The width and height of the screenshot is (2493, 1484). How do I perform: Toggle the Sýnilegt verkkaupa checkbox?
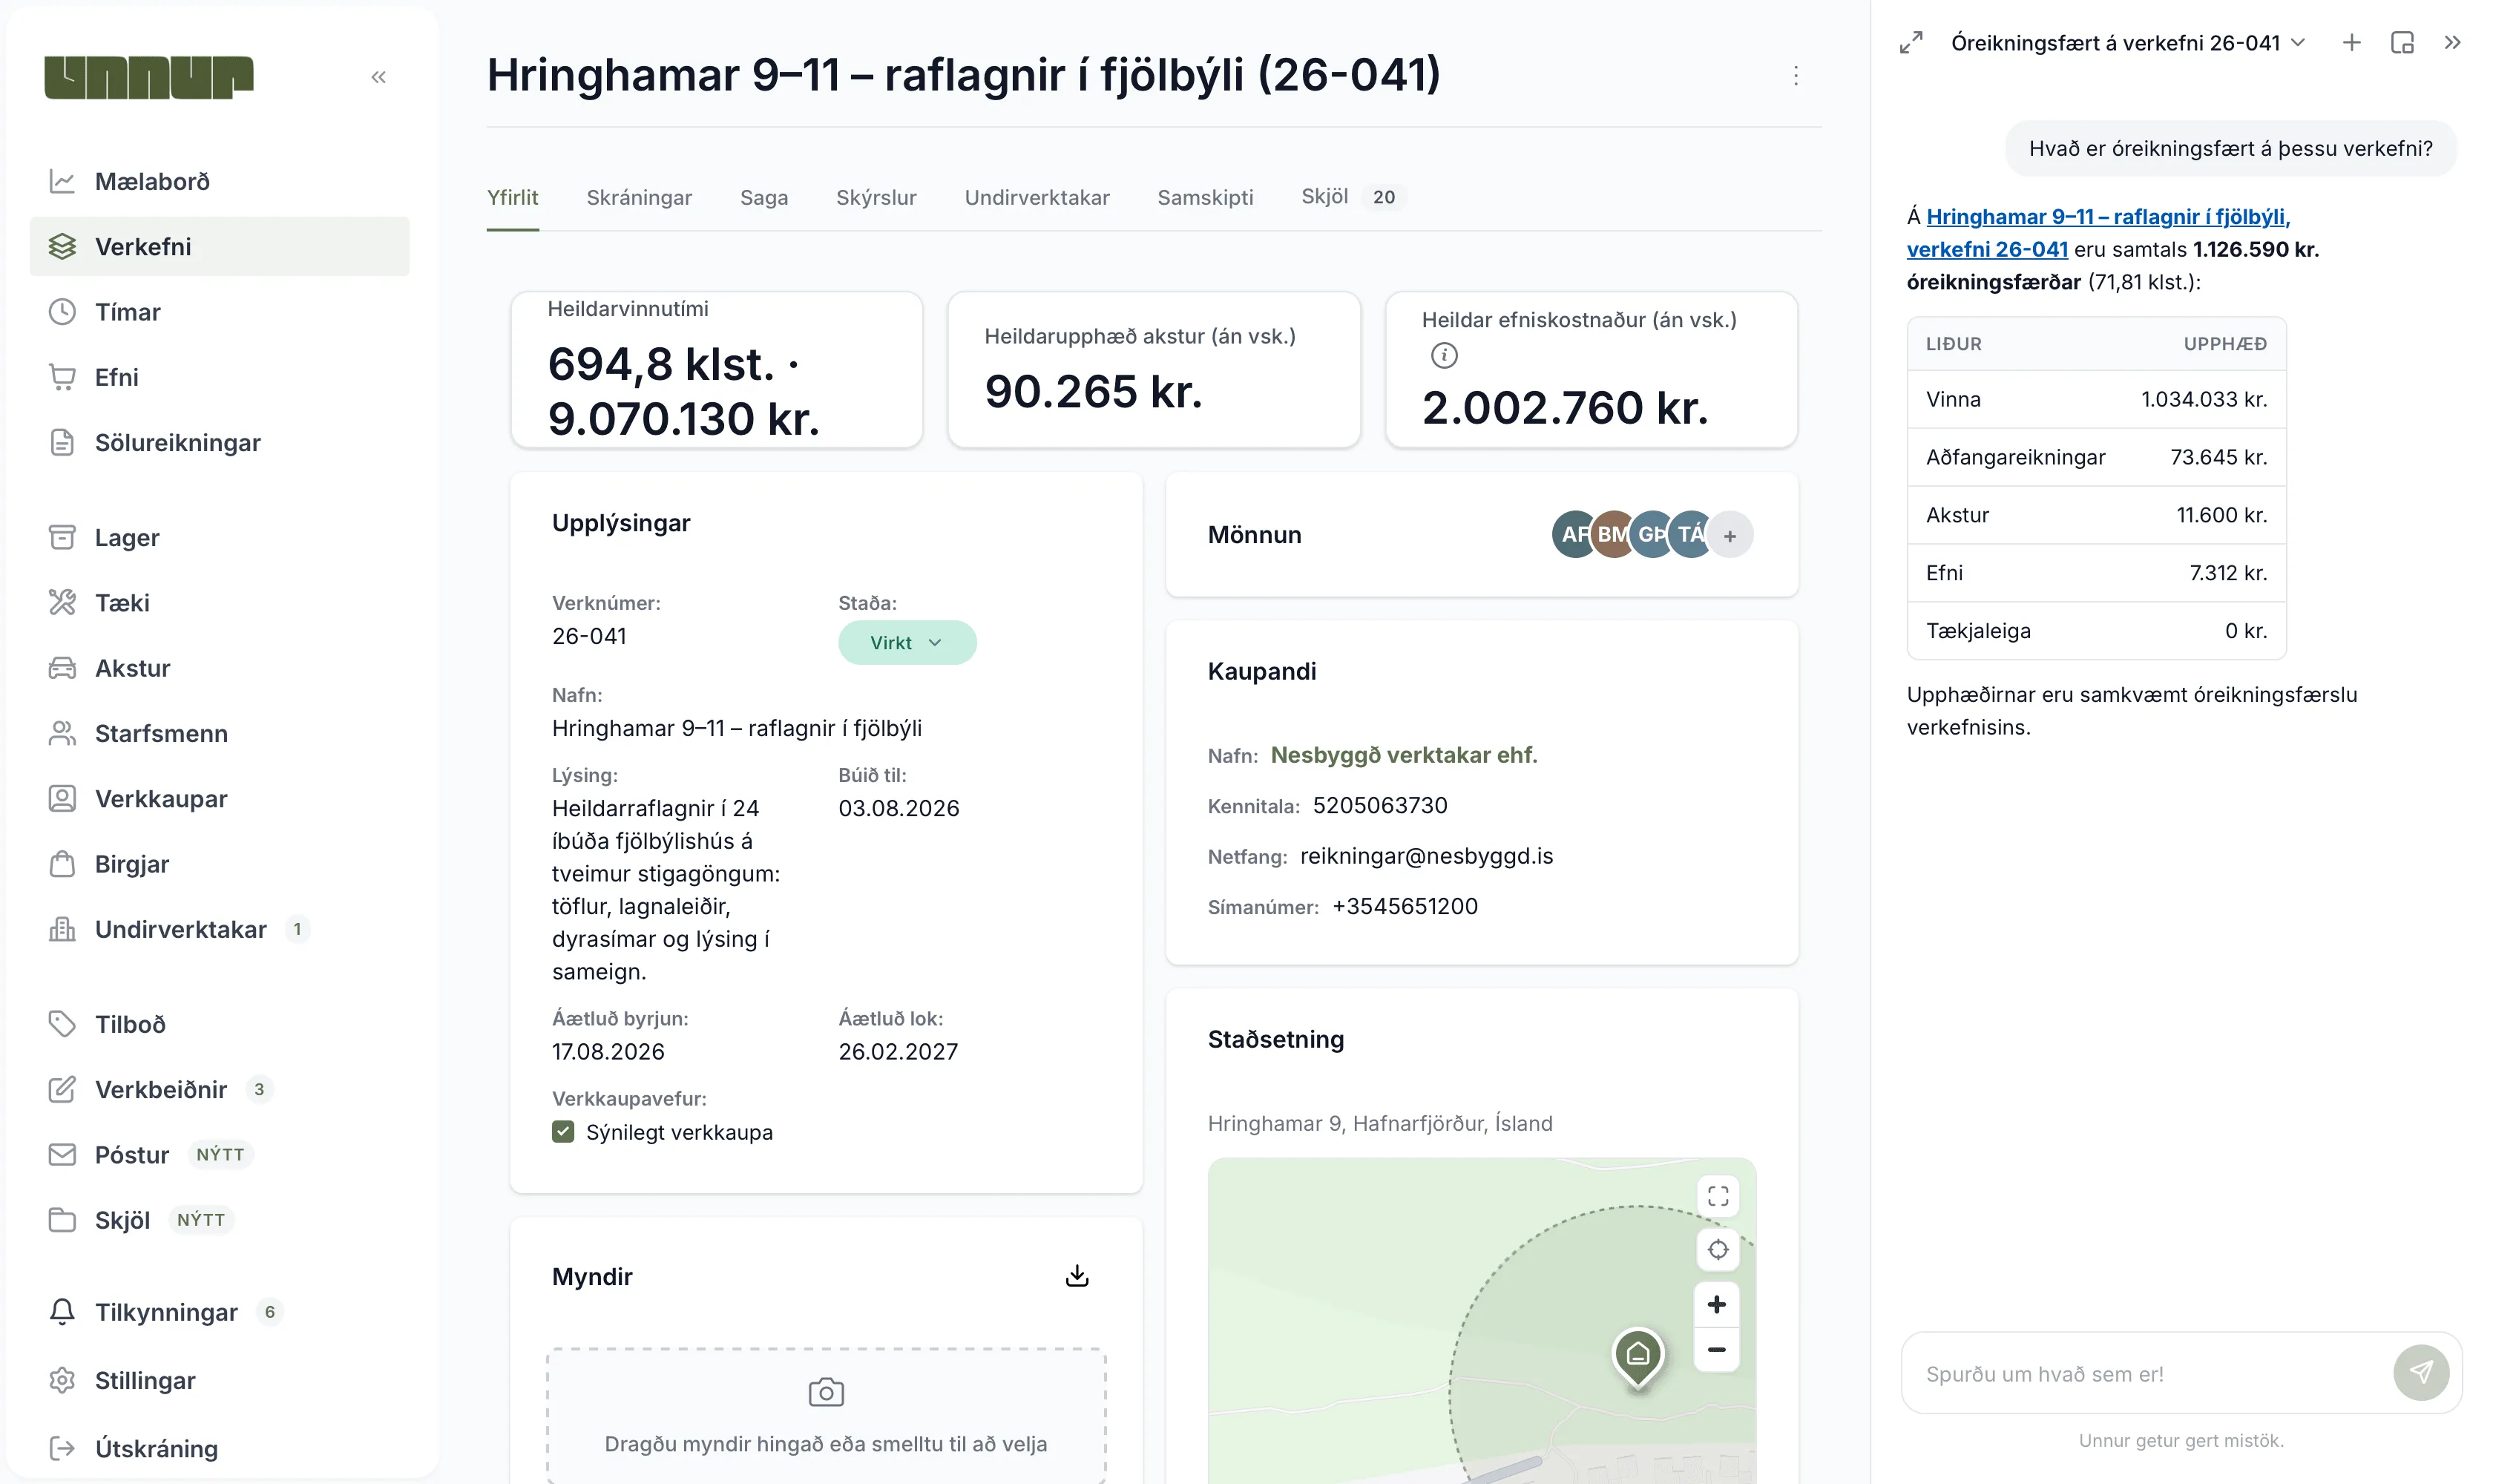(563, 1132)
